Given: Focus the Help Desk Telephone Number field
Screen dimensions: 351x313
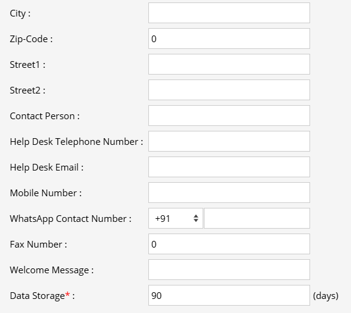Looking at the screenshot, I should click(229, 141).
